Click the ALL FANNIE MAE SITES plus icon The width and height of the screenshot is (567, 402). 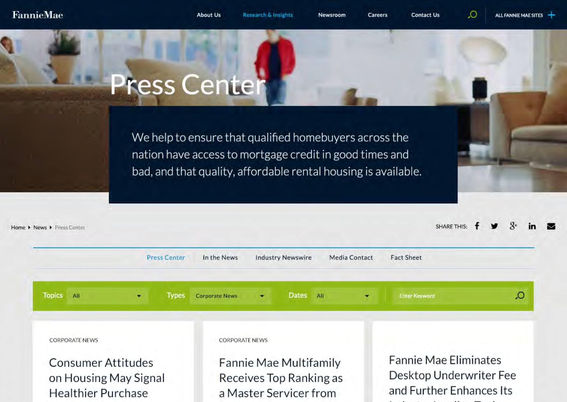[553, 15]
